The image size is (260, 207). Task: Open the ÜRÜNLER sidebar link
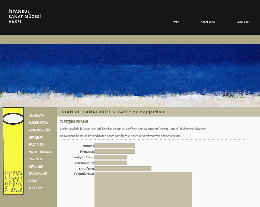[36, 166]
